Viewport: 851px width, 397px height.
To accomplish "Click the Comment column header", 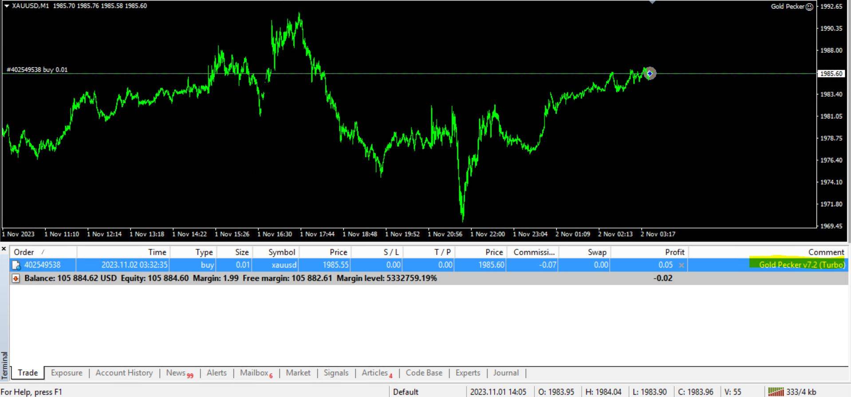I will click(x=826, y=252).
